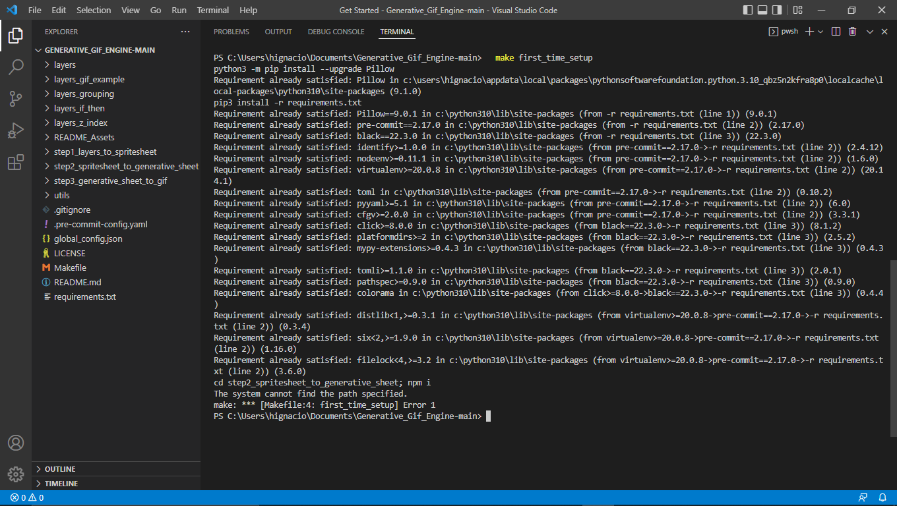Open the File menu
Screen dimensions: 897x506
(35, 10)
